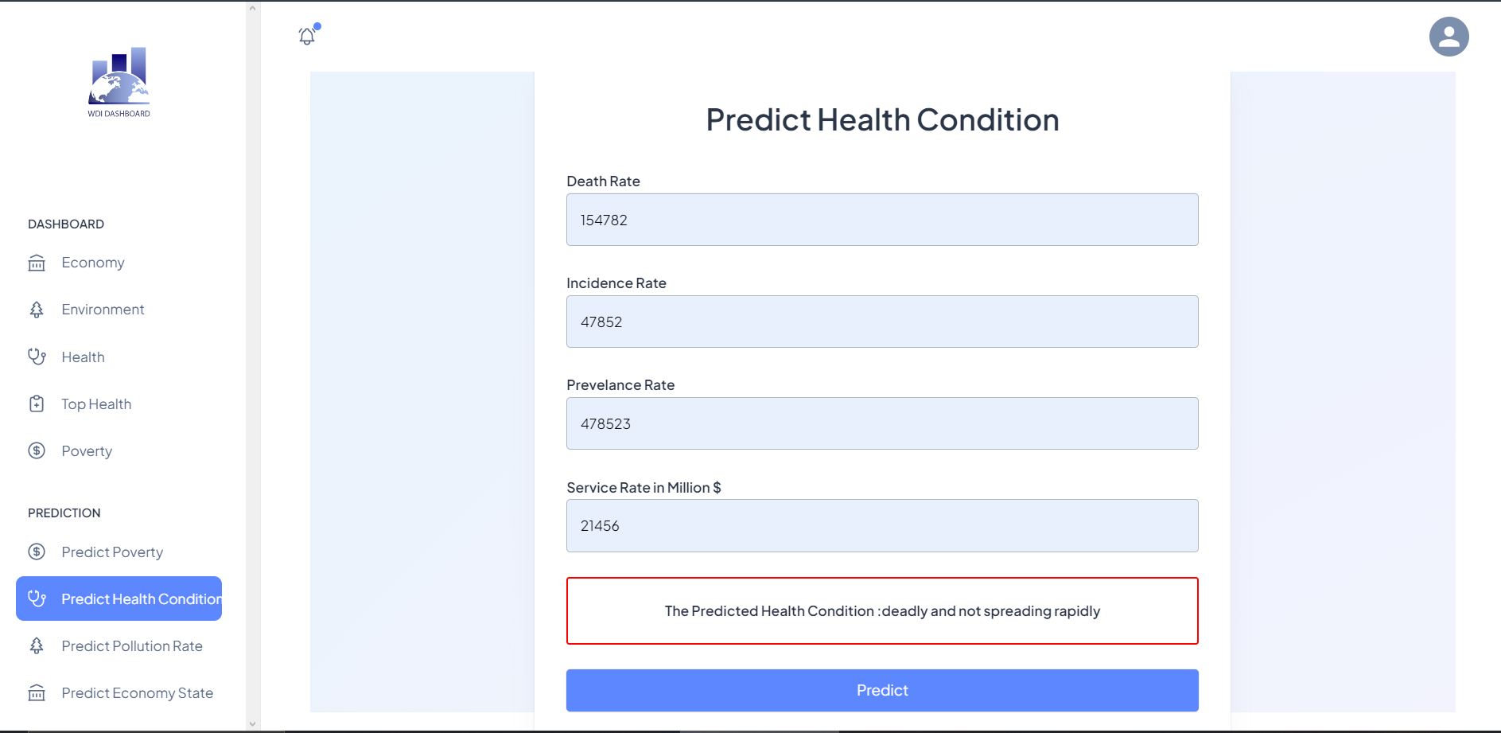Select the Predict Pollution Rate tree icon
The image size is (1501, 733).
(37, 645)
